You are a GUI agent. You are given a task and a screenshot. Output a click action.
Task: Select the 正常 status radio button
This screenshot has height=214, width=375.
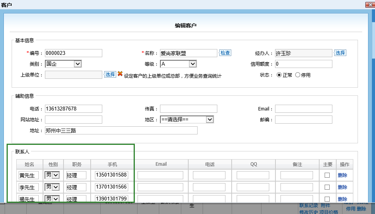point(279,75)
